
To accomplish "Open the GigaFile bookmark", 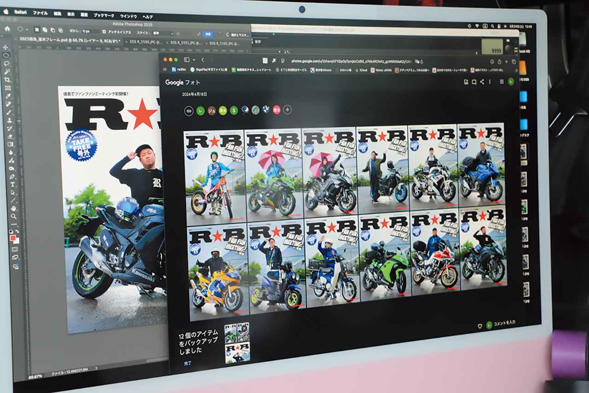I will (x=209, y=70).
